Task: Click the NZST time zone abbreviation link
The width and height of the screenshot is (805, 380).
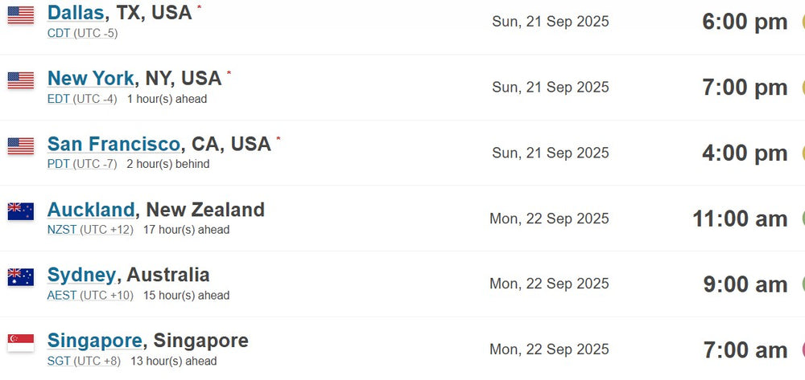Action: click(x=62, y=230)
